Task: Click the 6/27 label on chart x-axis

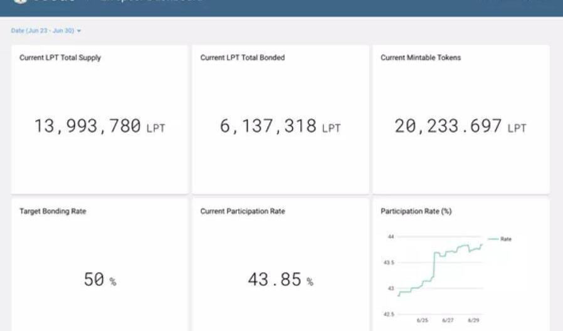Action: (x=448, y=320)
